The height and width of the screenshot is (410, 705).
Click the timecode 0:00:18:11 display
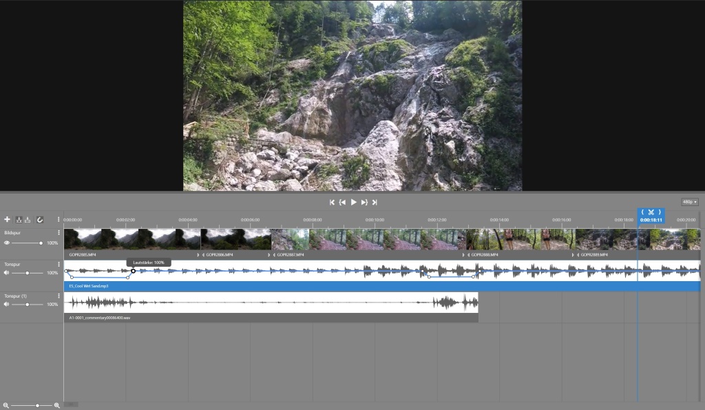tap(651, 220)
